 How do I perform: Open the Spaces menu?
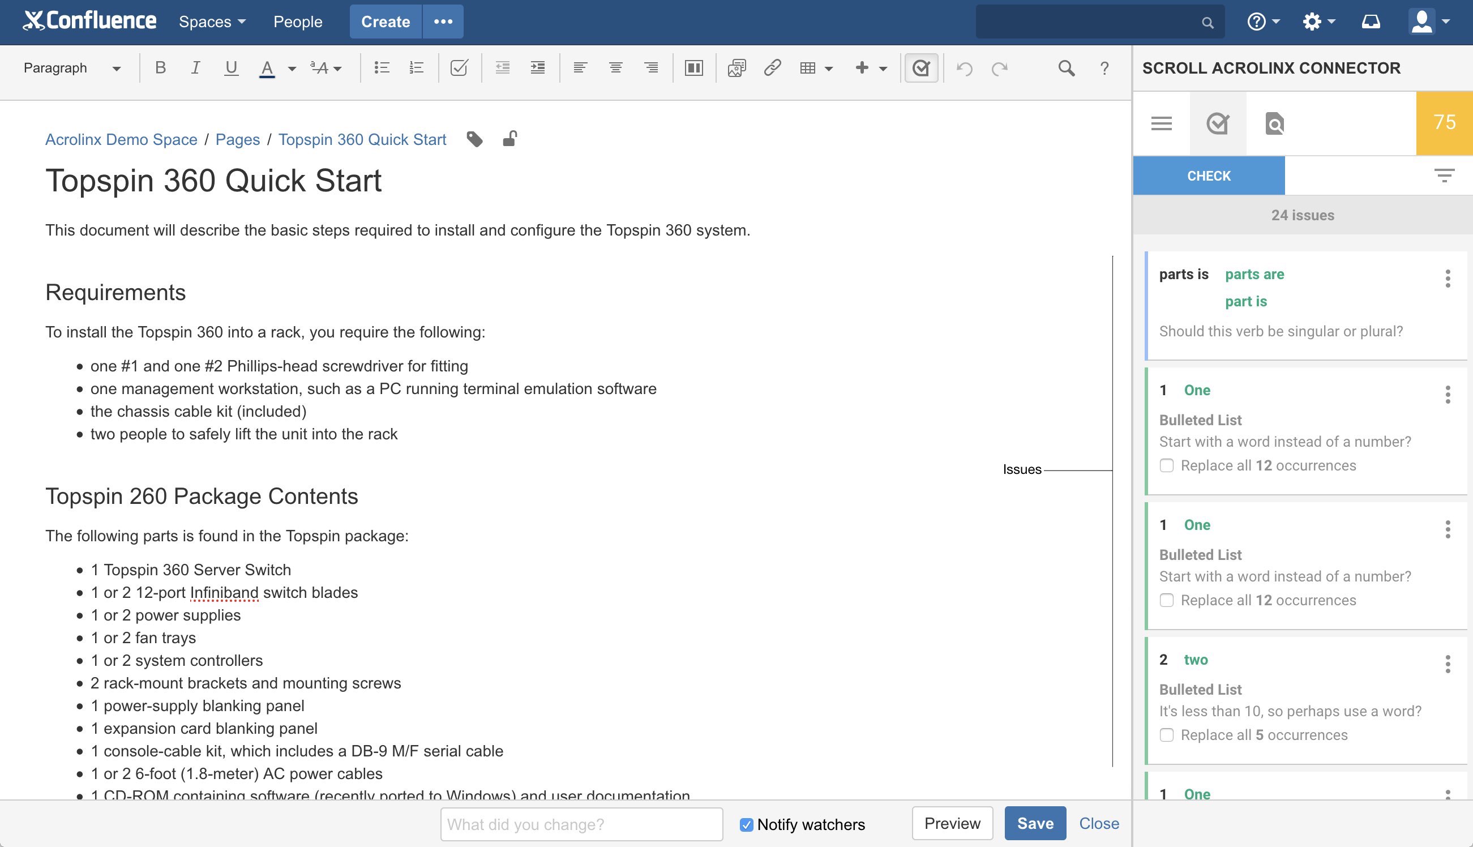pyautogui.click(x=212, y=22)
